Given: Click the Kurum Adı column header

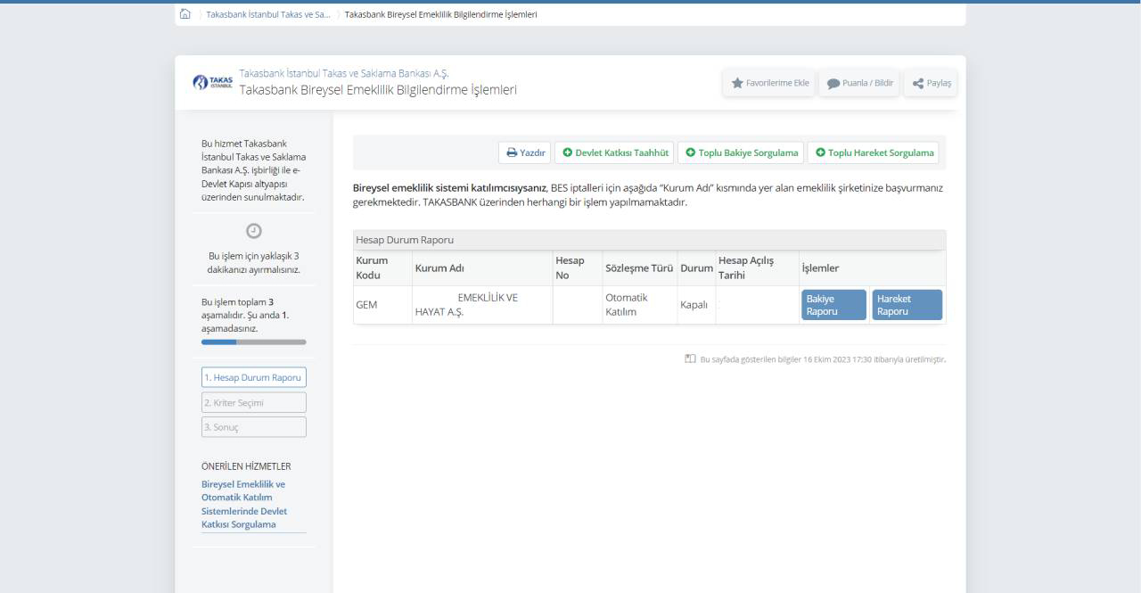Looking at the screenshot, I should [439, 268].
